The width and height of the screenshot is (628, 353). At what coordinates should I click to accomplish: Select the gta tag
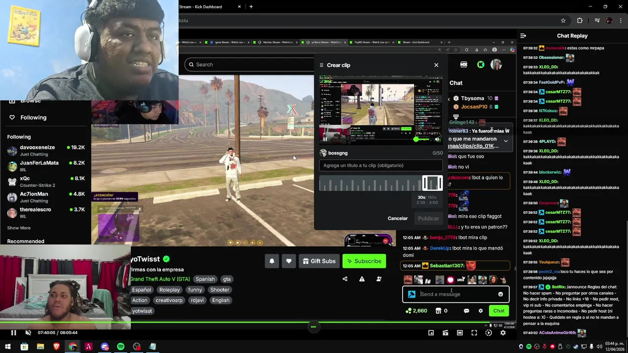[227, 279]
